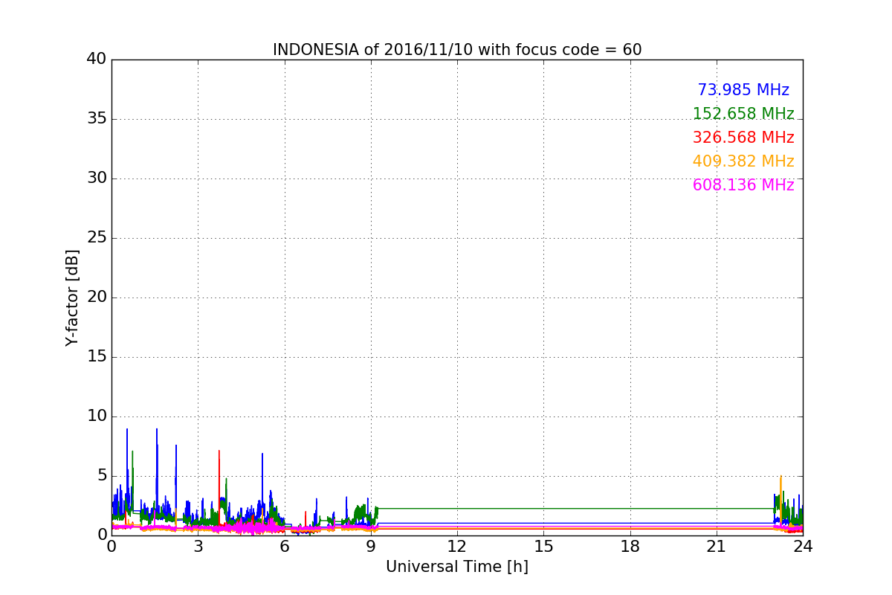Click the x-axis tick value 3
The height and width of the screenshot is (595, 892).
(x=198, y=547)
